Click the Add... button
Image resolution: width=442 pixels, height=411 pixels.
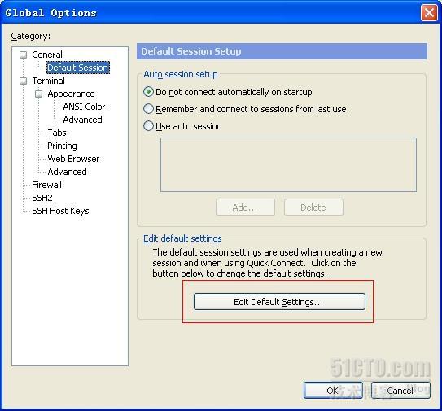click(x=245, y=208)
